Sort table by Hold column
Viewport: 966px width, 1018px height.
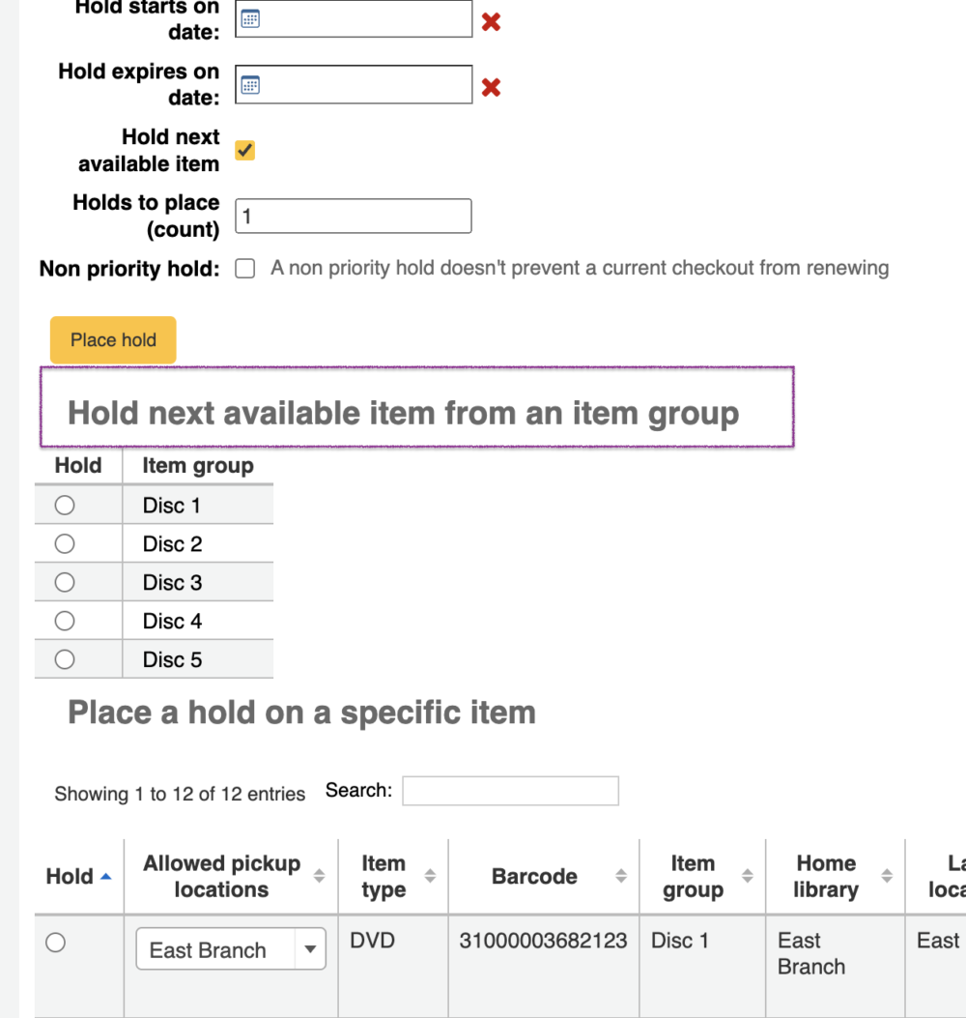pyautogui.click(x=78, y=876)
